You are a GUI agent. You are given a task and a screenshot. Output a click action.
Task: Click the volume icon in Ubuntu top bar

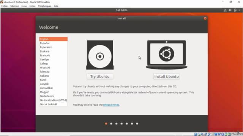230,10
